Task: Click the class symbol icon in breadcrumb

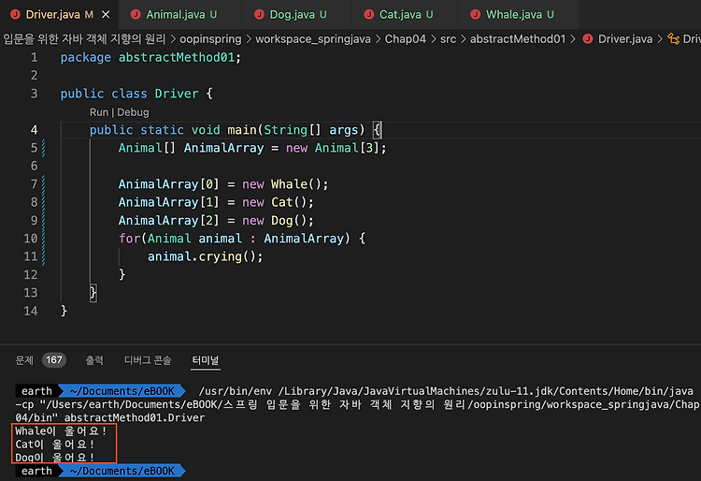Action: pyautogui.click(x=673, y=39)
